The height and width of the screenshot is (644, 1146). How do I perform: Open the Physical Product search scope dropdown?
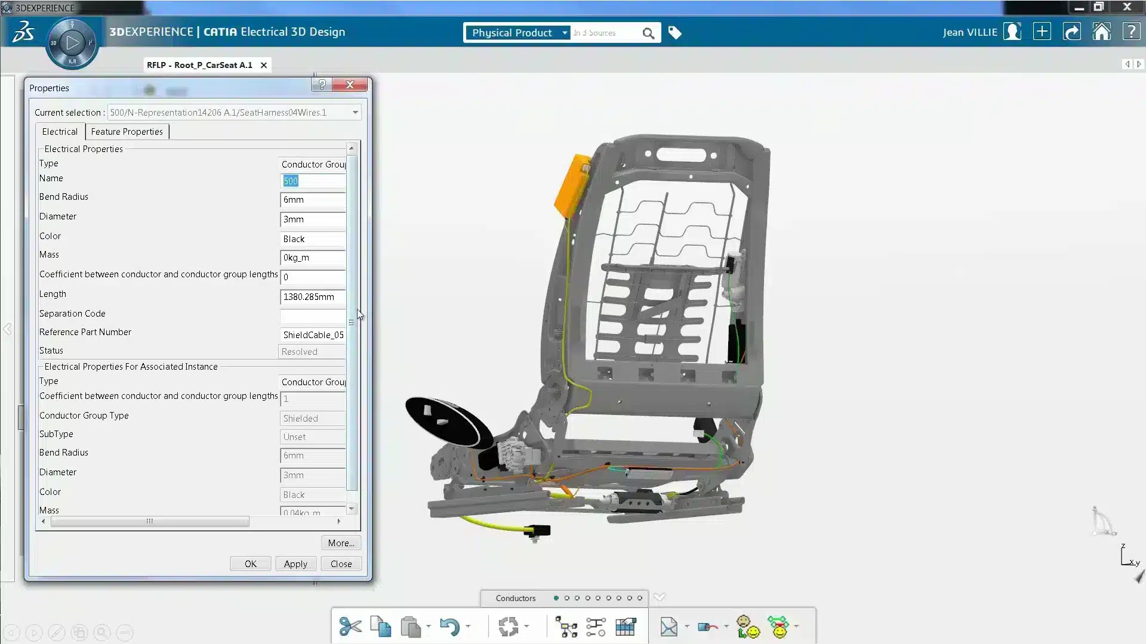pyautogui.click(x=563, y=33)
